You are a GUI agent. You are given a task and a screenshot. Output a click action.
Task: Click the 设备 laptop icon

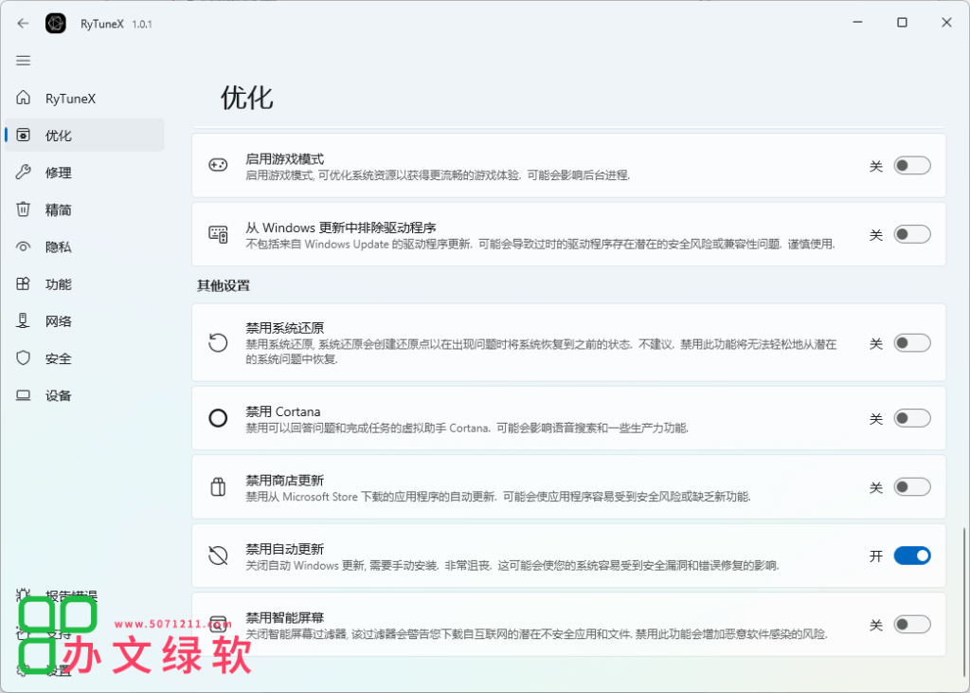(x=24, y=395)
